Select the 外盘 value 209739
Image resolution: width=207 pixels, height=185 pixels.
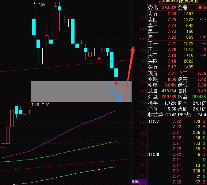[169, 97]
